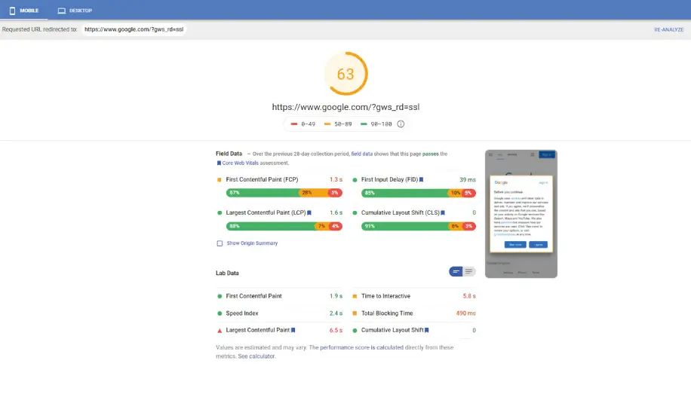Click the First Input Delay bookmark icon

click(421, 179)
